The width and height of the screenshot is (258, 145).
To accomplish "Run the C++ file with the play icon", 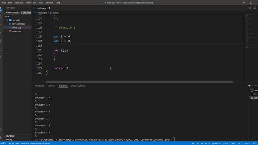I will (250, 8).
